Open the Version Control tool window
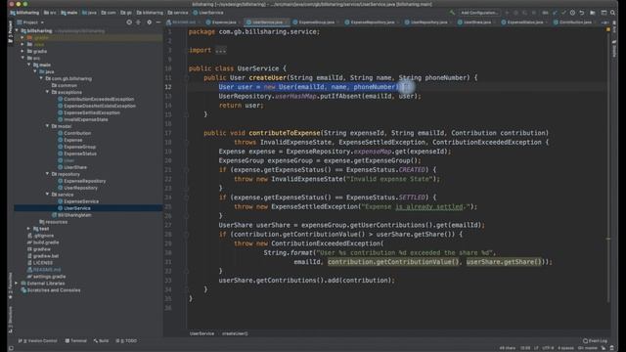This screenshot has height=352, width=626. click(38, 341)
